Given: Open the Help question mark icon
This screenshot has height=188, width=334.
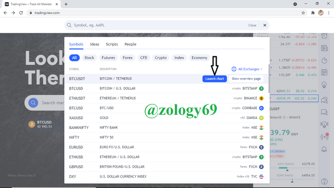Looking at the screenshot, I should tap(325, 181).
